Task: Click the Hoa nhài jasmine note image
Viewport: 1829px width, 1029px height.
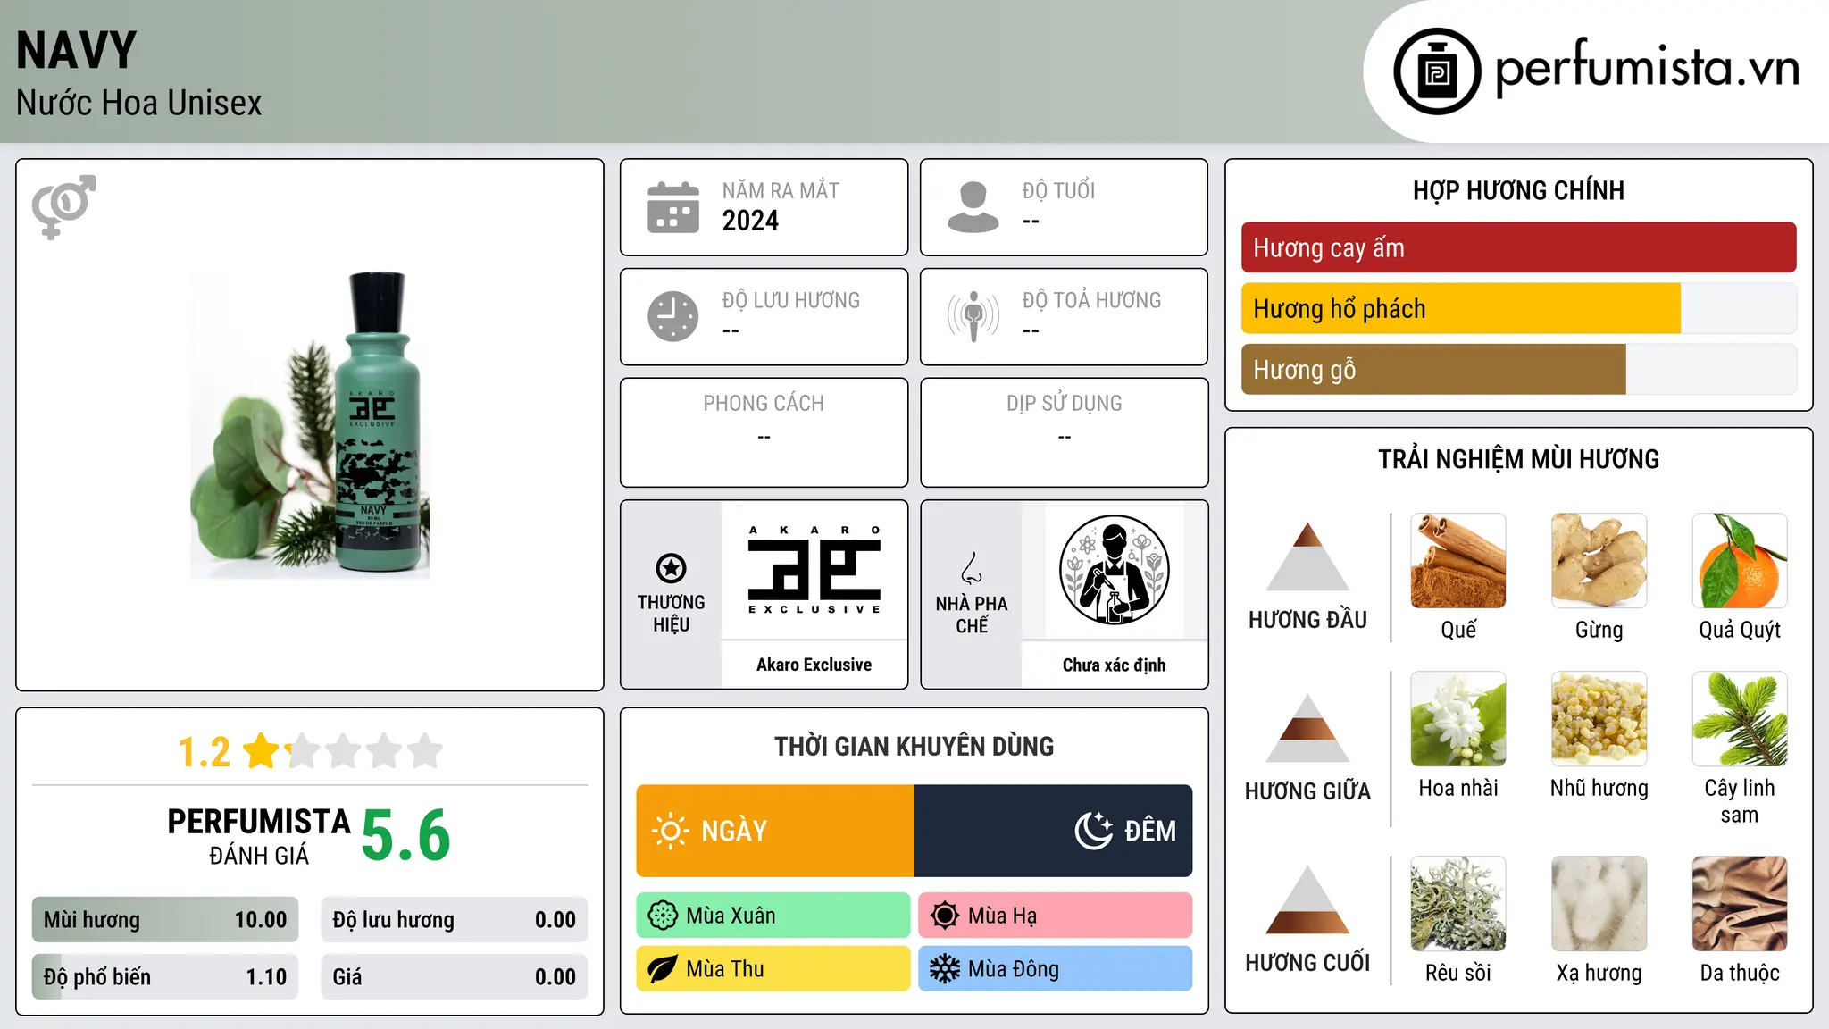Action: (x=1458, y=719)
